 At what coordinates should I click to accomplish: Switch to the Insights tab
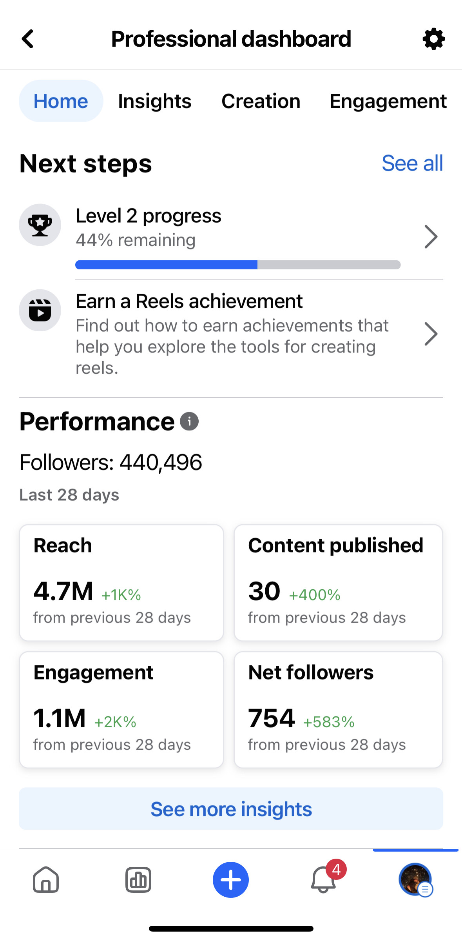[155, 101]
